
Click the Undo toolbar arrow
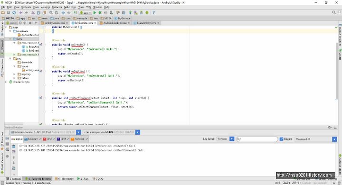click(x=21, y=13)
